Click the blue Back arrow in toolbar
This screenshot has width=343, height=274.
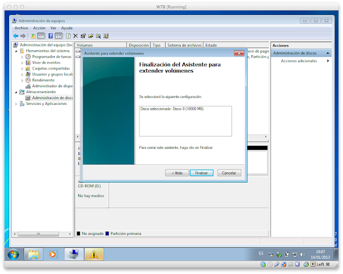click(x=16, y=36)
